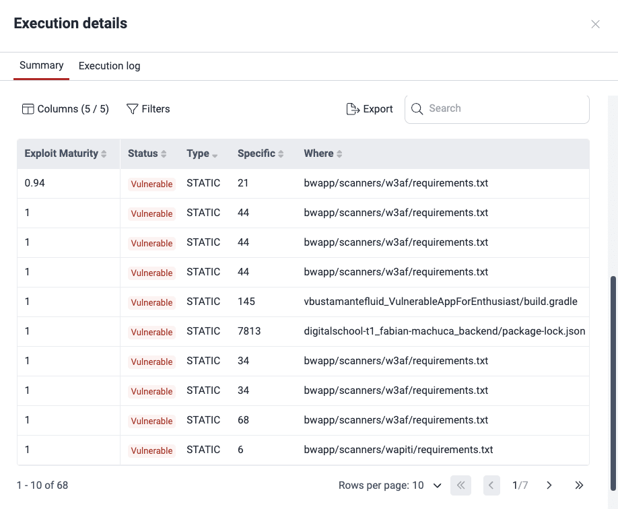Sort by Exploit Maturity column

[104, 154]
